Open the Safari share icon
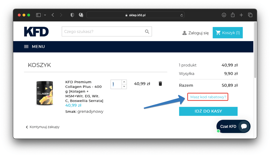270x156 pixels. (x=232, y=15)
